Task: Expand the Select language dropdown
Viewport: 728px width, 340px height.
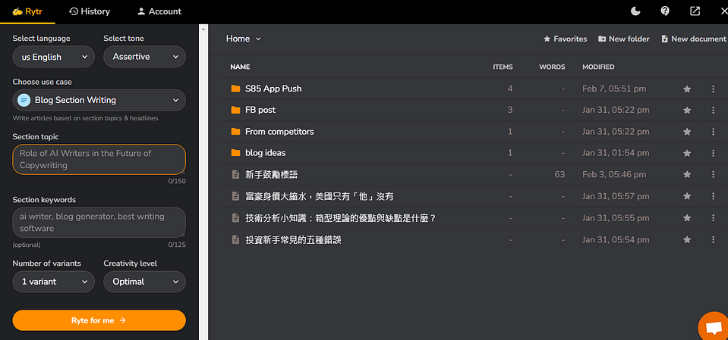Action: coord(53,57)
